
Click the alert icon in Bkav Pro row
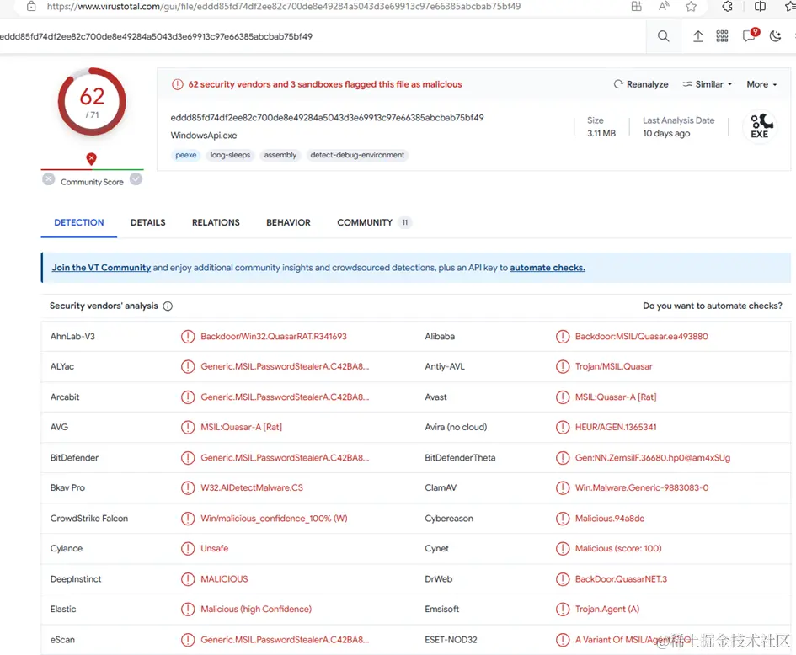pos(188,487)
